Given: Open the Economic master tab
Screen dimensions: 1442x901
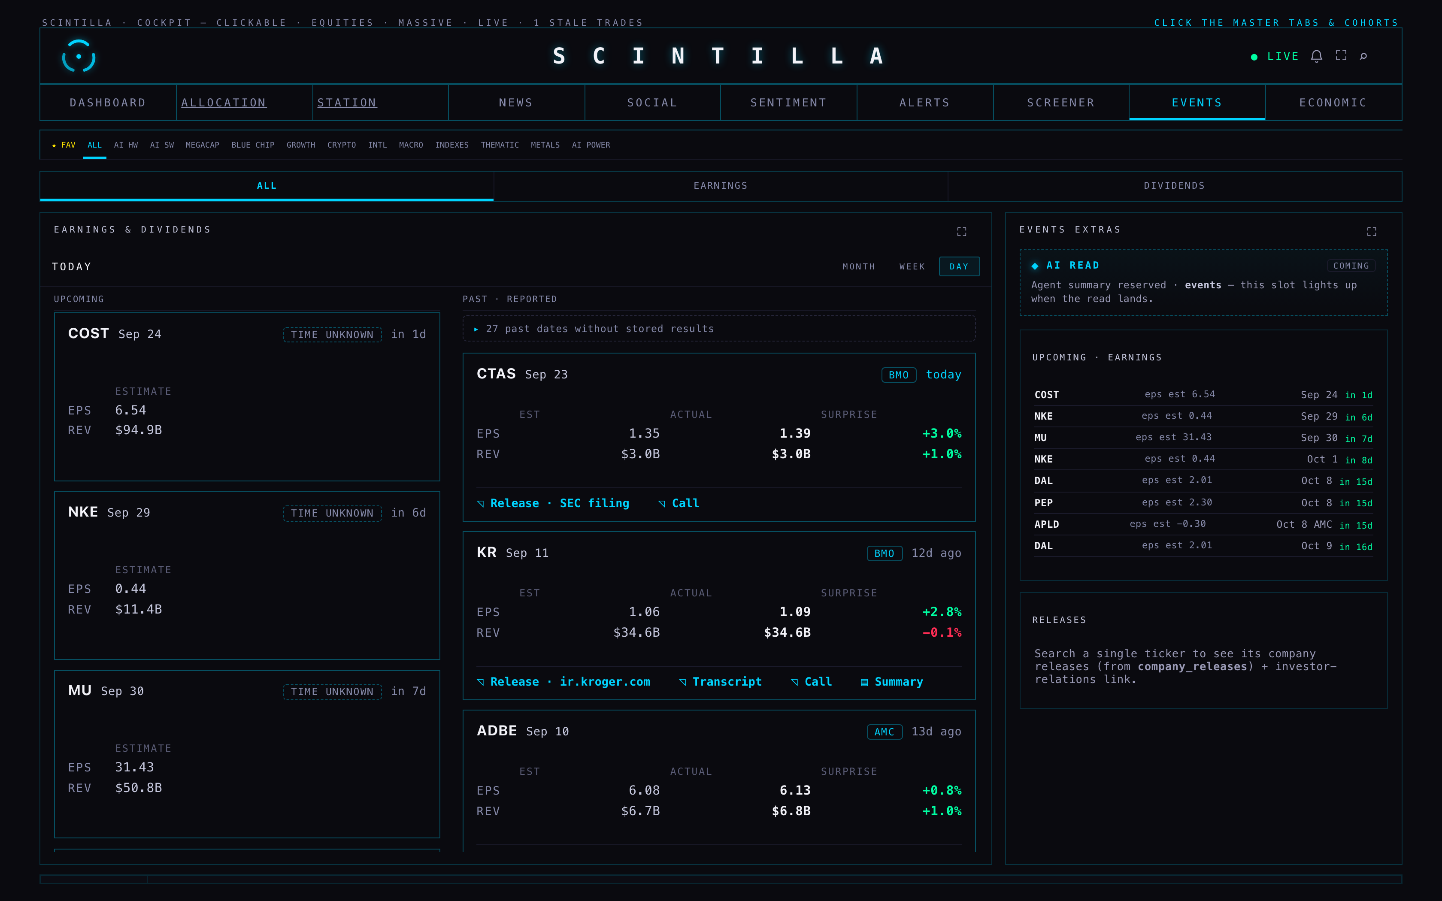Looking at the screenshot, I should 1333,103.
